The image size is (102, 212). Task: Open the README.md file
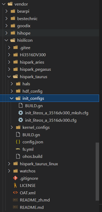(32, 207)
